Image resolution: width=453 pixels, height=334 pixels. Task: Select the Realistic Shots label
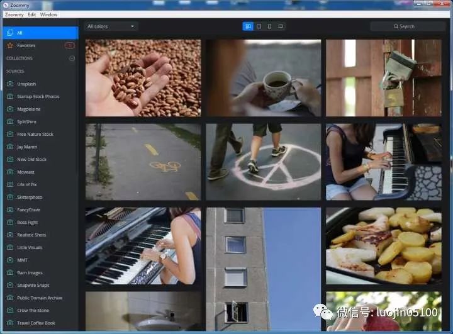click(x=31, y=235)
